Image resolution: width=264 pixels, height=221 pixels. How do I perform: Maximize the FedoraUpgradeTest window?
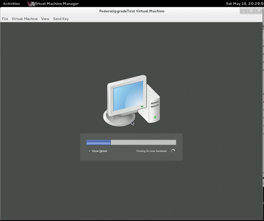[x=251, y=11]
